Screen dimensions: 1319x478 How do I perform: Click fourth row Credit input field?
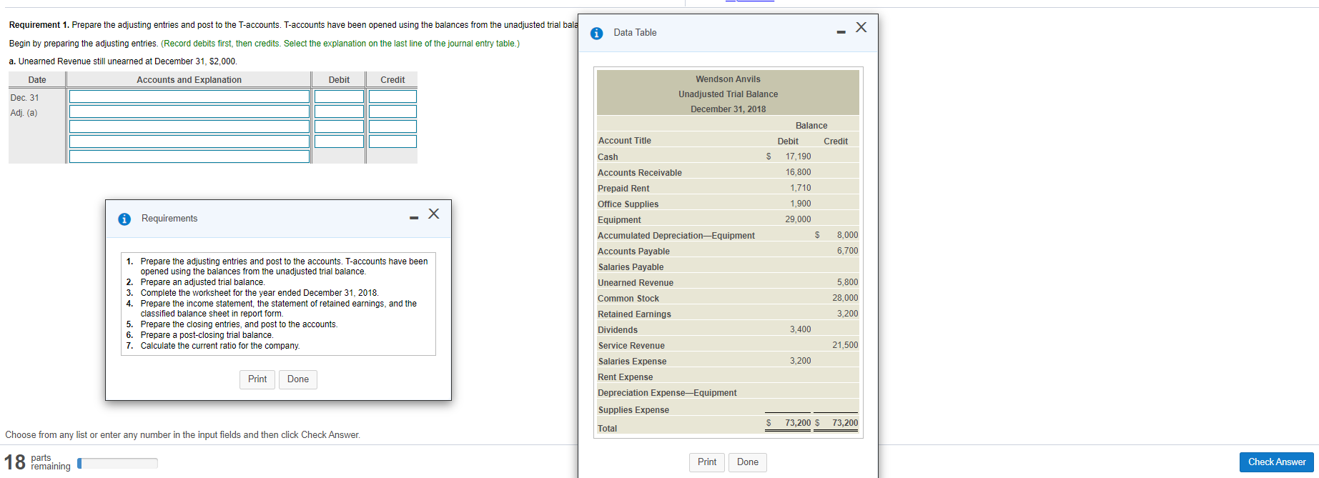(392, 141)
